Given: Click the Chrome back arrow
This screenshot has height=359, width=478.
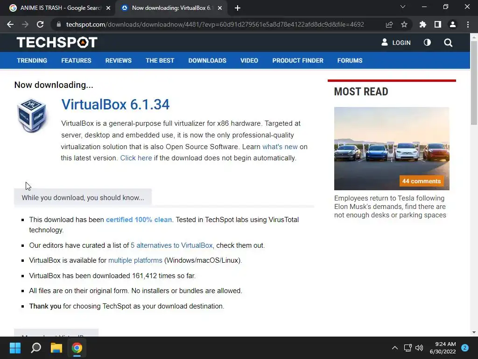Looking at the screenshot, I should click(10, 24).
